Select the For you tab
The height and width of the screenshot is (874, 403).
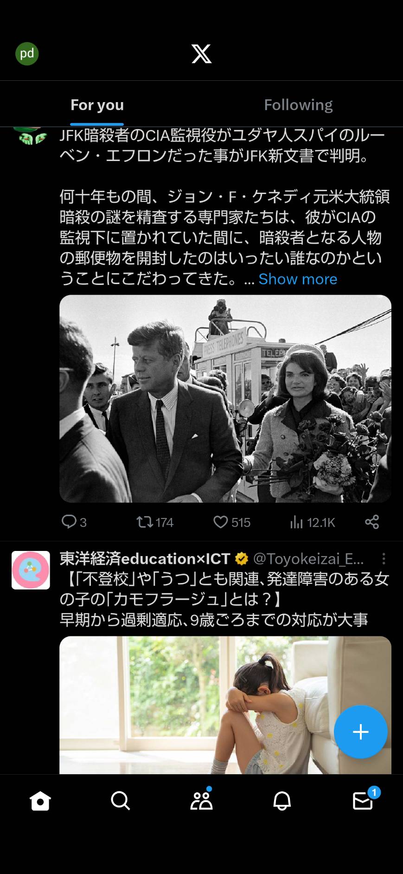click(x=97, y=105)
